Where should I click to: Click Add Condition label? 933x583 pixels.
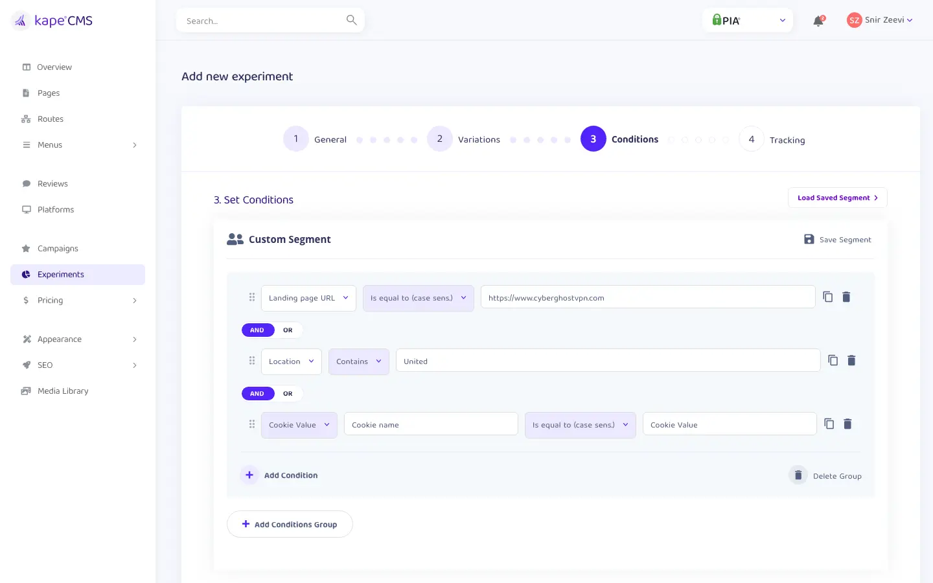coord(291,475)
